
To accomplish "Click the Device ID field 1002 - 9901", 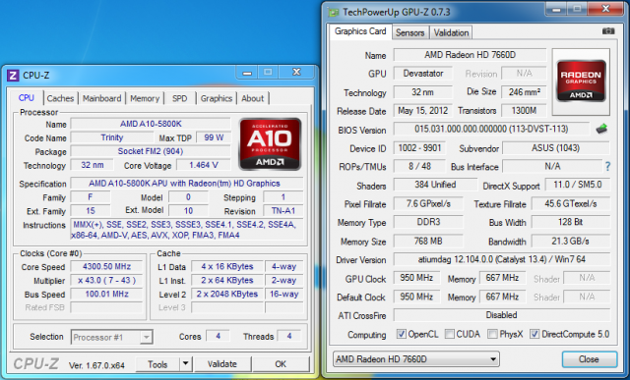I will (419, 148).
